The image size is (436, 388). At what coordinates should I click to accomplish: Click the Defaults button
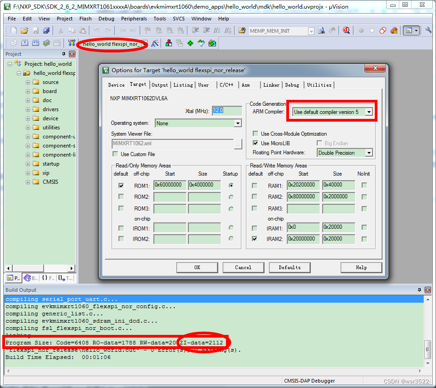pos(290,267)
